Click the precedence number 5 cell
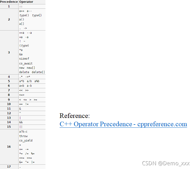The image size is (194, 169). (x=9, y=81)
